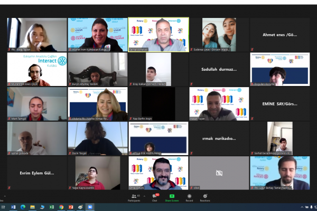Viewport: 317px width, 211px height.
Task: Show hidden system tray icons
Action: (302, 207)
